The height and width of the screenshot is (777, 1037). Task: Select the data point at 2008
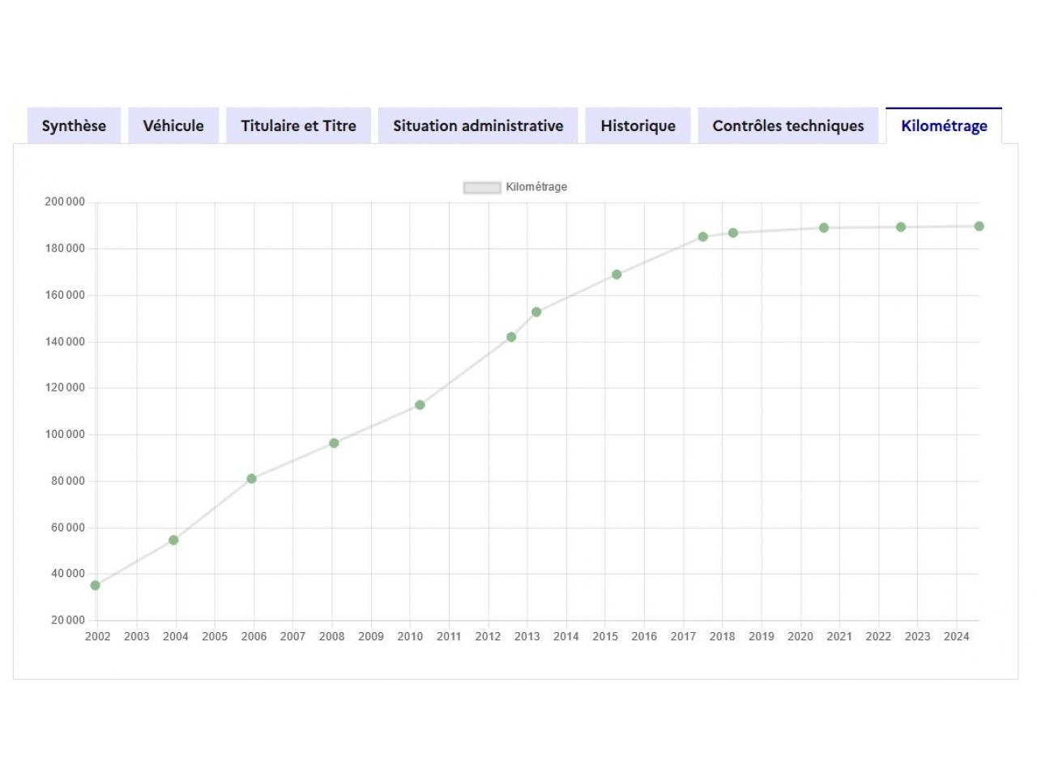coord(334,443)
